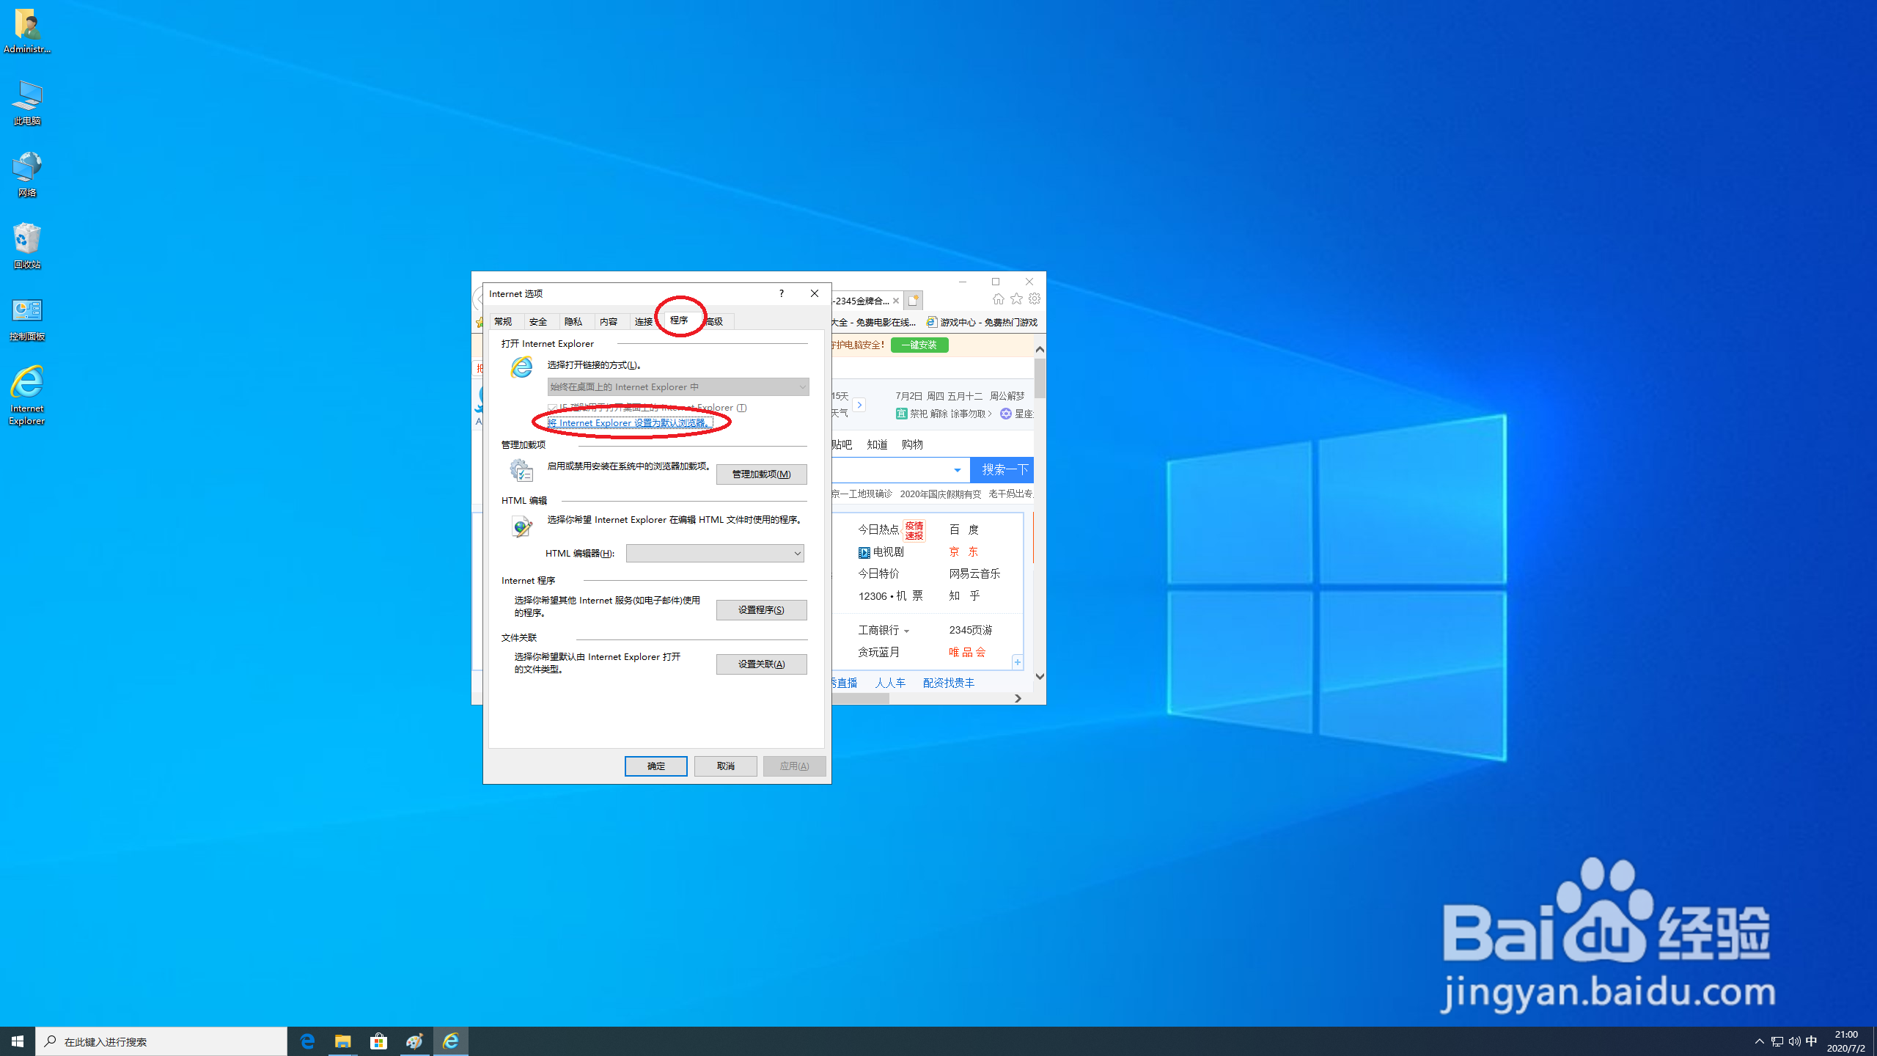
Task: Open Microsoft Store from the taskbar
Action: click(378, 1041)
